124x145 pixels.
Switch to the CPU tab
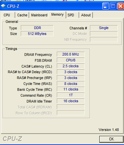coord(8,15)
